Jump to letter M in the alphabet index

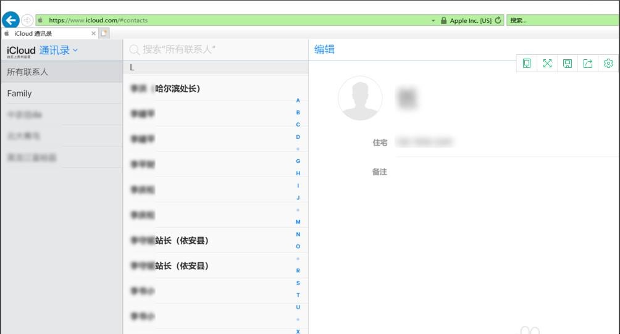click(298, 222)
